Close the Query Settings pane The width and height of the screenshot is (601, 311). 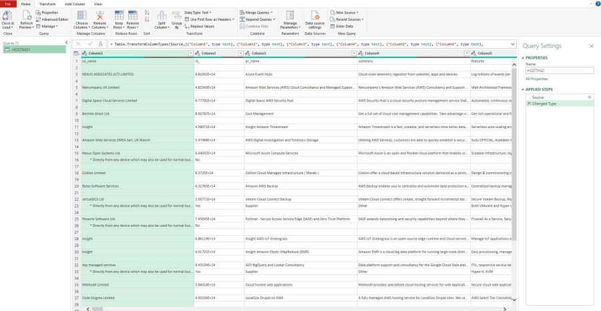click(x=591, y=46)
